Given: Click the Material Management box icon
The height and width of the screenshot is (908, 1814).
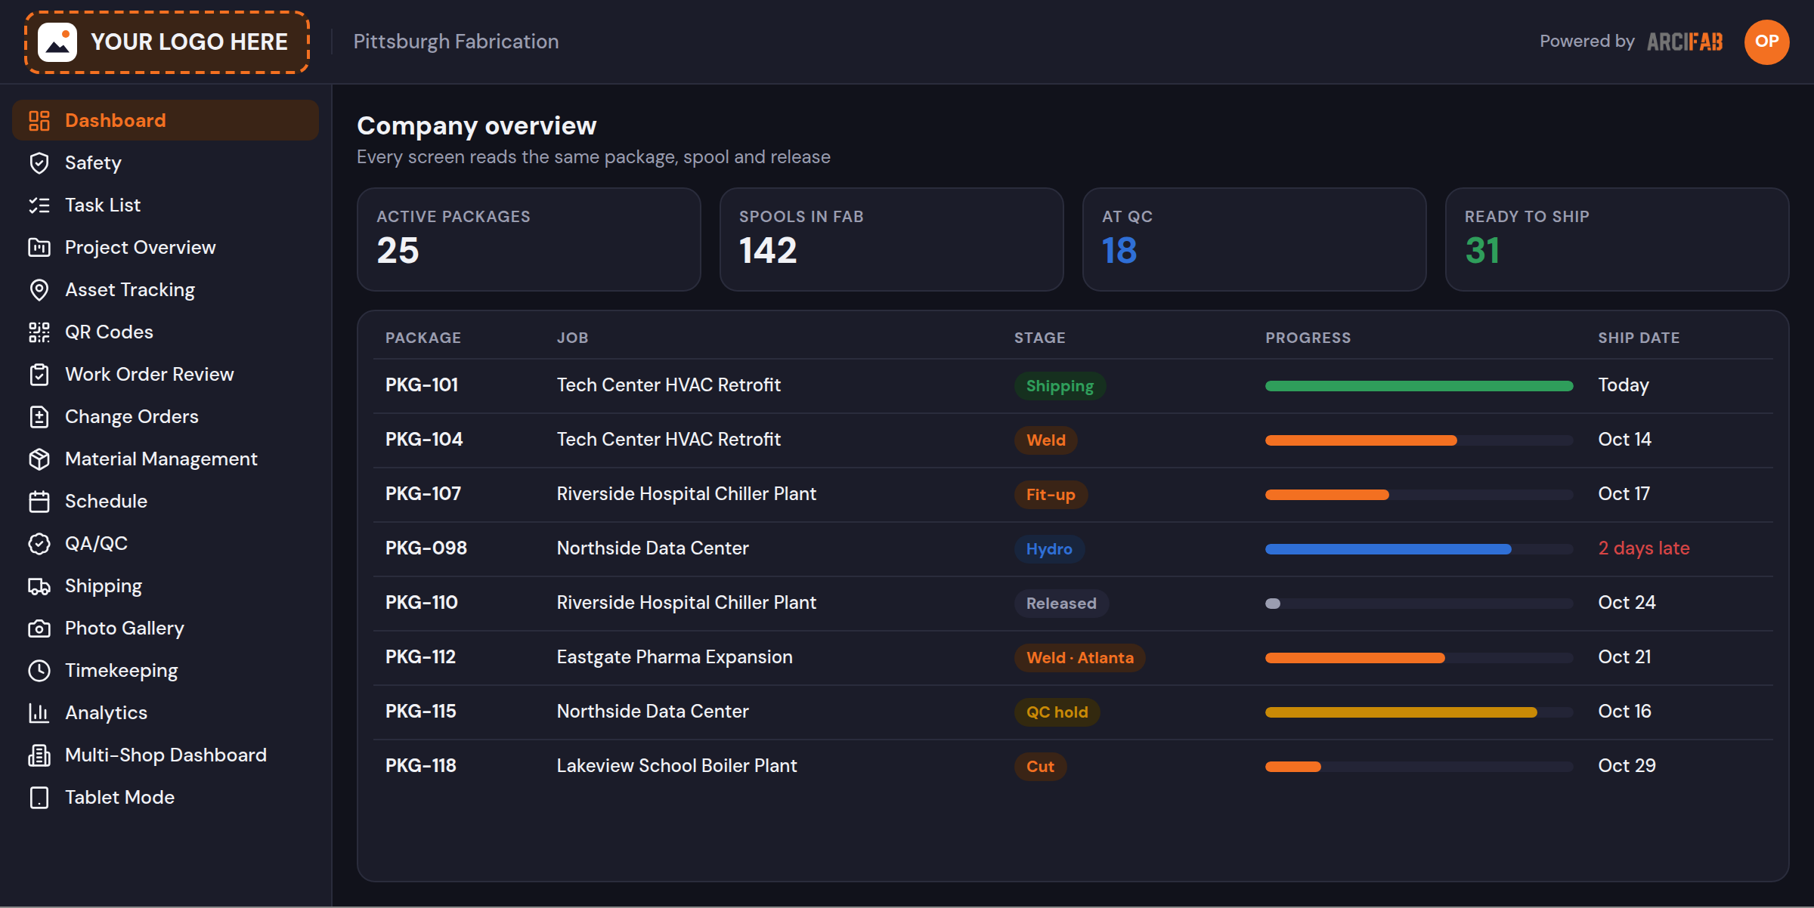Looking at the screenshot, I should tap(39, 459).
